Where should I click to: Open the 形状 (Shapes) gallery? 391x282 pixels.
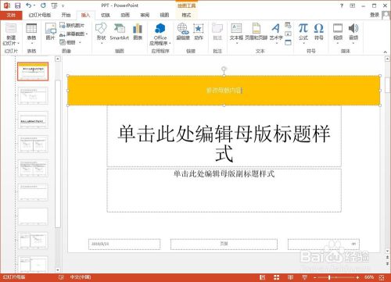101,33
